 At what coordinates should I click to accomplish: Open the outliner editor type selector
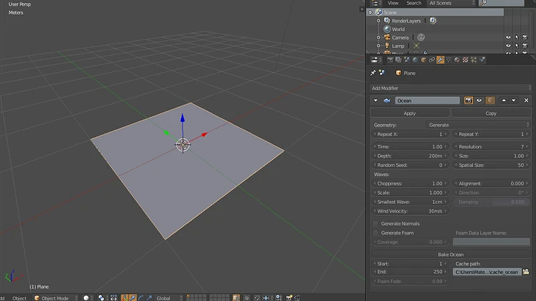[x=376, y=3]
